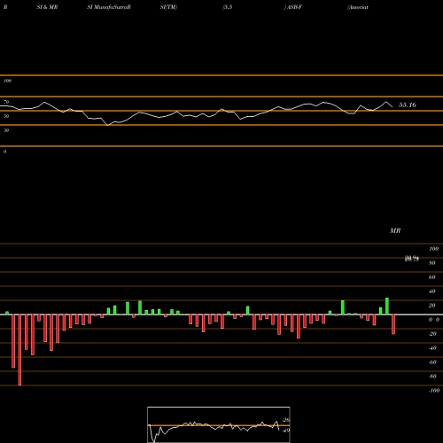Click the longest red MR bar
This screenshot has height=443, width=443.
click(x=19, y=350)
